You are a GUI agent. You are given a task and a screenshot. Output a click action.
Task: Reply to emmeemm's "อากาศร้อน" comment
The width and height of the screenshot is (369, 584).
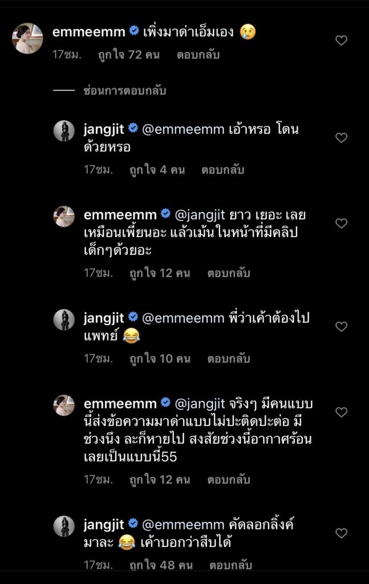pyautogui.click(x=229, y=480)
